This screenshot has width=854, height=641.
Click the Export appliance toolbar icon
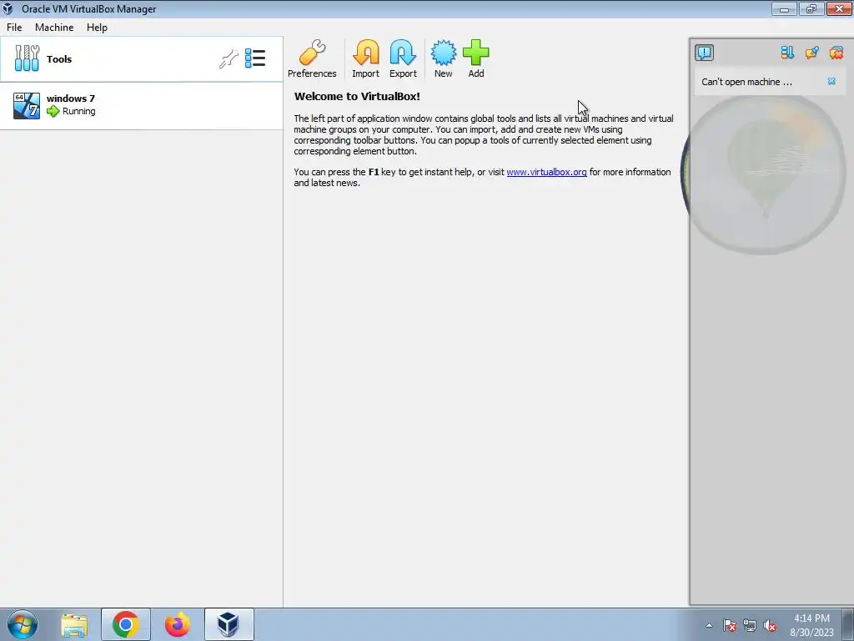tap(403, 58)
